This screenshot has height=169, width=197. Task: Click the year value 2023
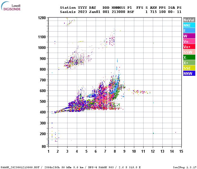pos(82,12)
